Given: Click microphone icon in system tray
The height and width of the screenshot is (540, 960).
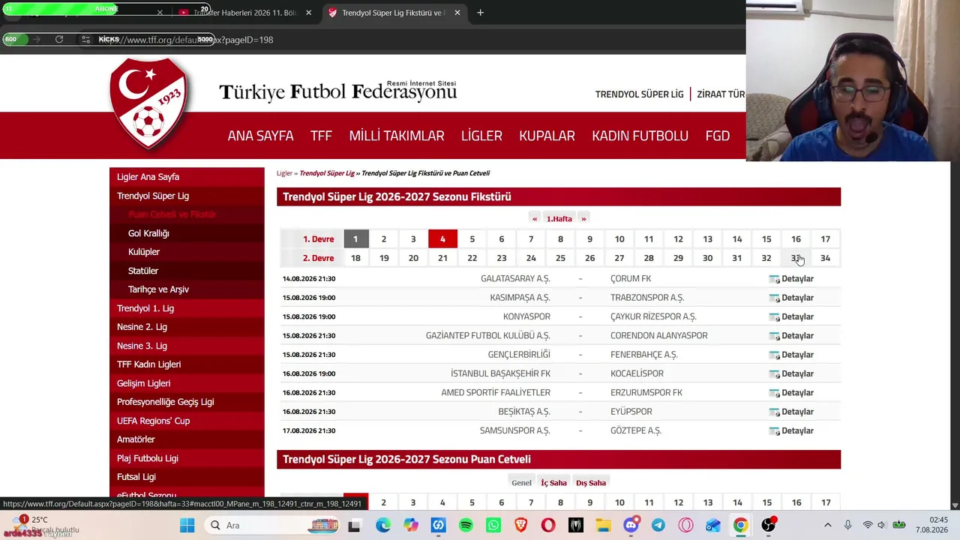Looking at the screenshot, I should coord(847,525).
